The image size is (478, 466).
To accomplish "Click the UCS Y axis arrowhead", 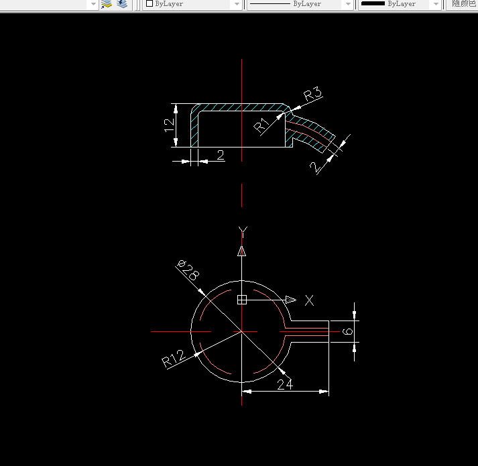I will click(242, 251).
